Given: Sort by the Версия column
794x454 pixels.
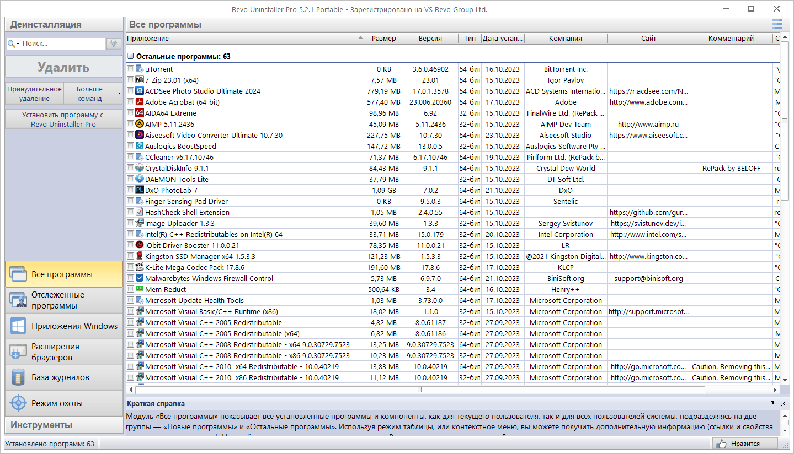Looking at the screenshot, I should [x=430, y=39].
